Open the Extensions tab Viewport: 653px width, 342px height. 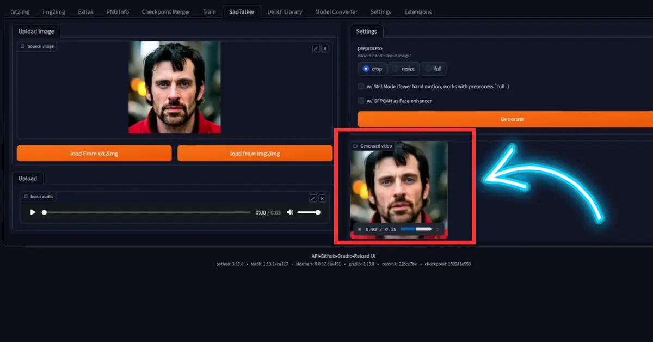pos(418,11)
